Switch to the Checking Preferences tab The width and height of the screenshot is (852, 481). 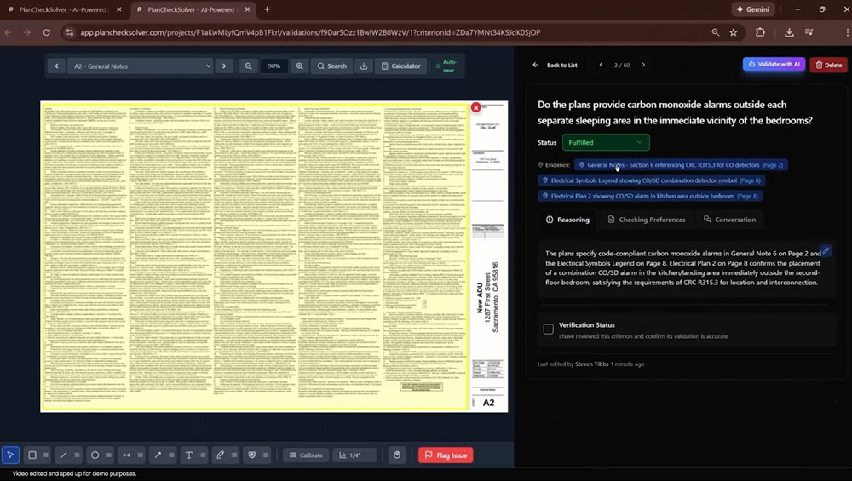(x=646, y=220)
